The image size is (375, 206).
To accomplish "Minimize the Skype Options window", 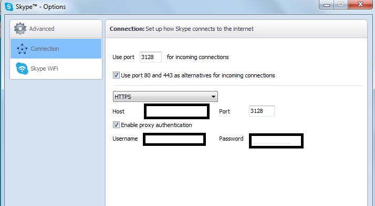I will tap(327, 5).
